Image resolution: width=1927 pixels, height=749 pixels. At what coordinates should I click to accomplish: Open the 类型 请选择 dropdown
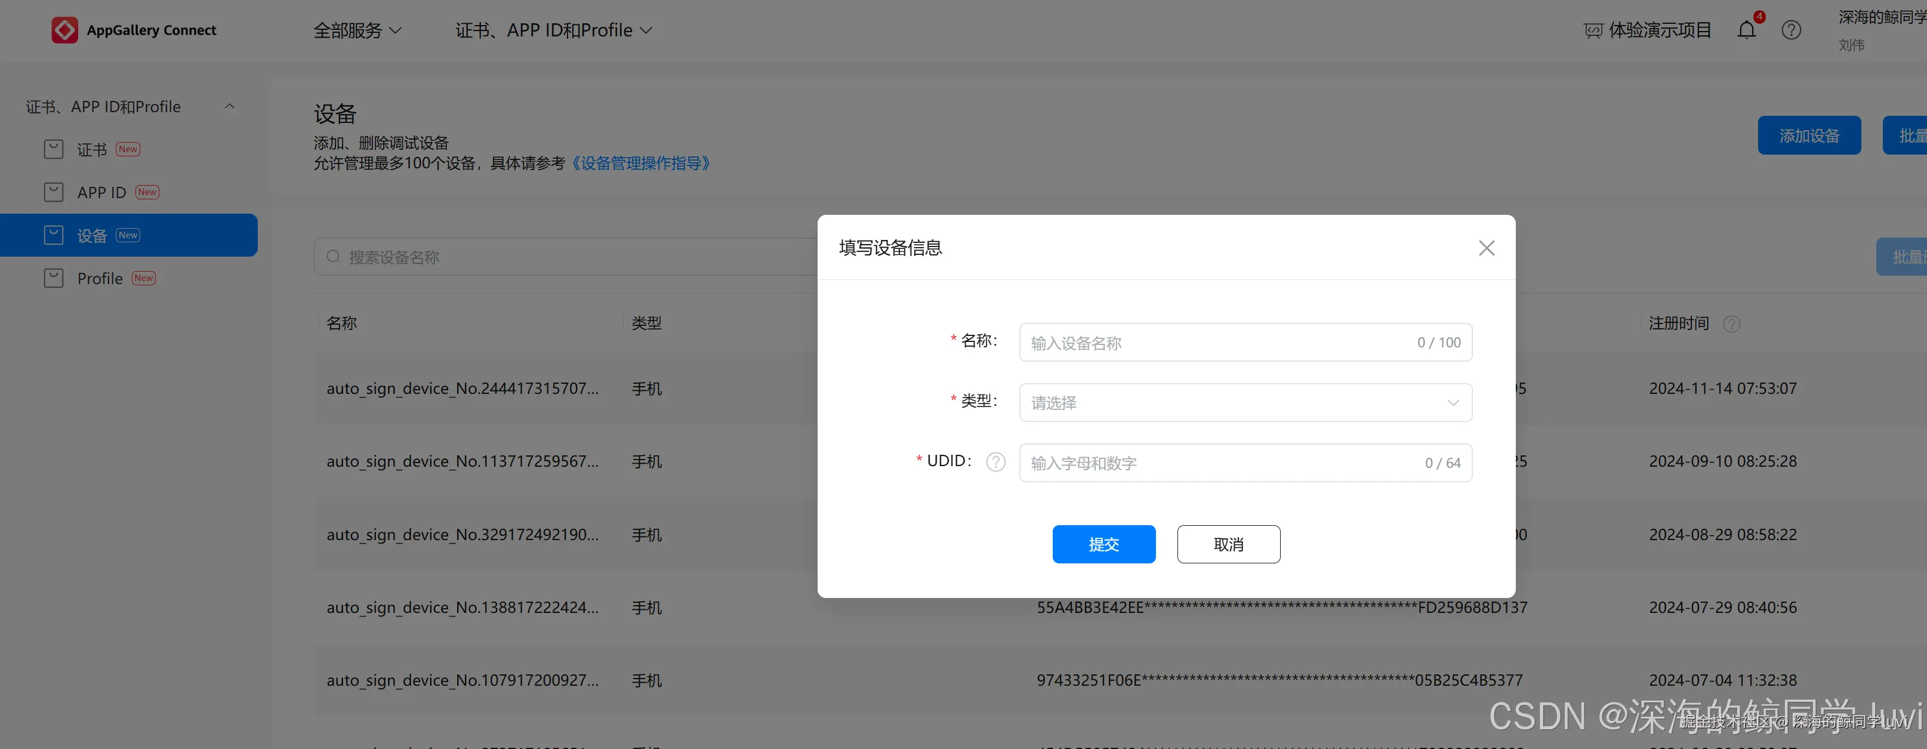click(x=1245, y=403)
